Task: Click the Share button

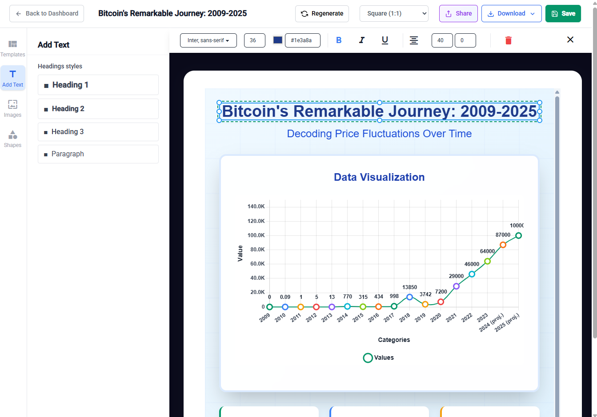Action: [x=458, y=14]
